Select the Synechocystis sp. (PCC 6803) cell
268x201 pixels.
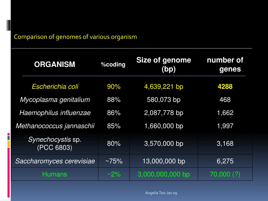55,144
